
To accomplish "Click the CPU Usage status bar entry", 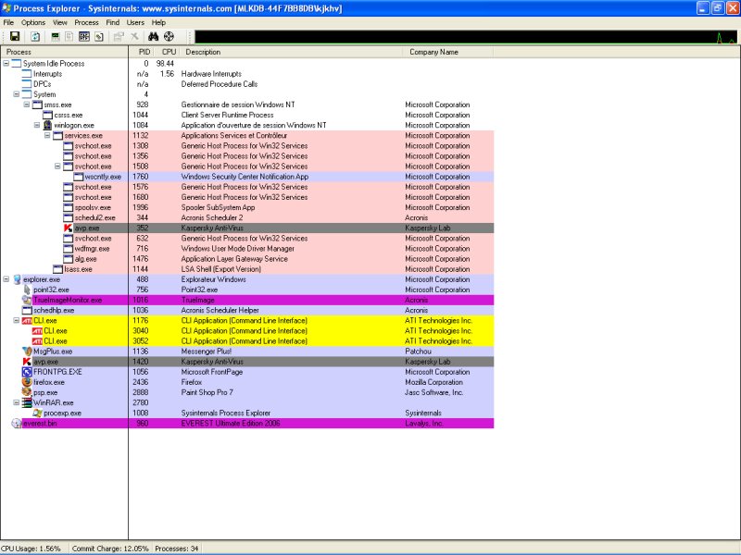I will pyautogui.click(x=31, y=549).
